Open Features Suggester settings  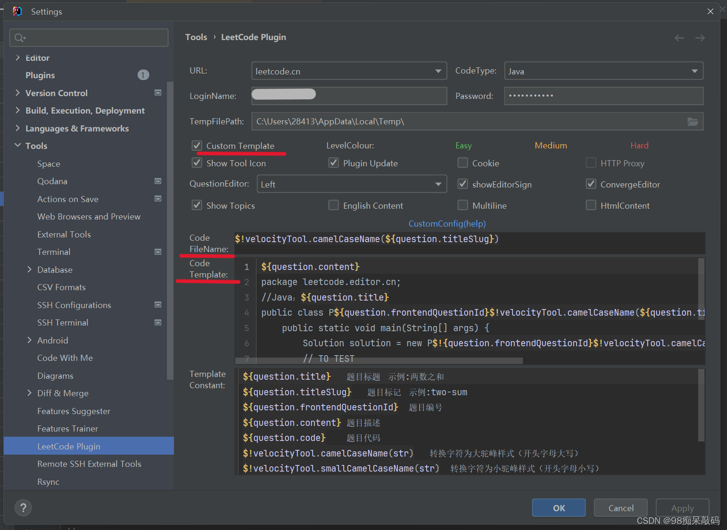pos(74,411)
